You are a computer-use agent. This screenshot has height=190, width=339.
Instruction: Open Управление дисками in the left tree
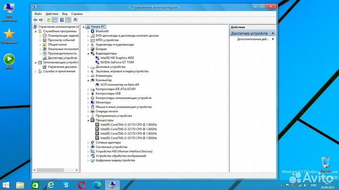(x=62, y=67)
